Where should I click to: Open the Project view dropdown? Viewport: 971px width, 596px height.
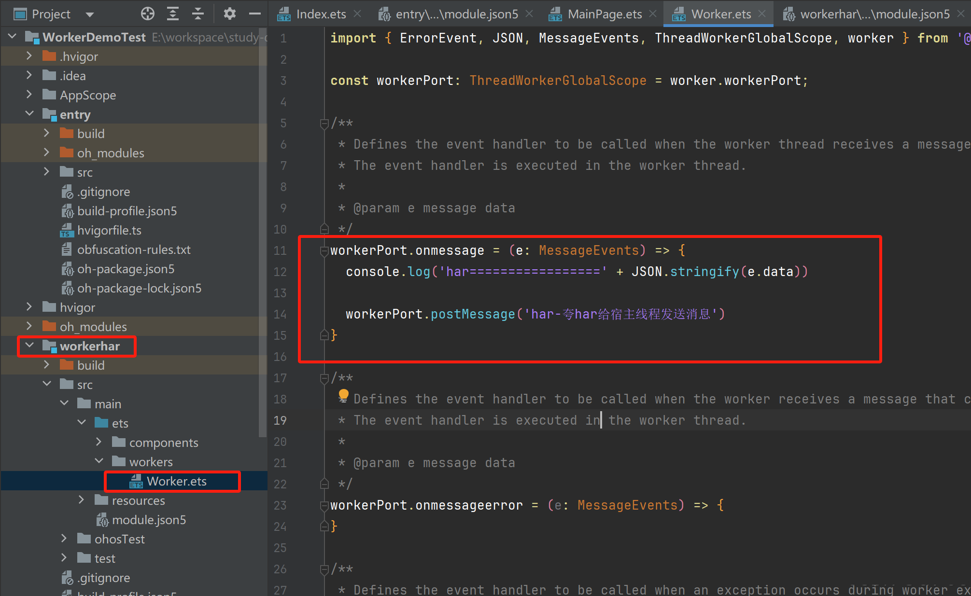[x=89, y=14]
